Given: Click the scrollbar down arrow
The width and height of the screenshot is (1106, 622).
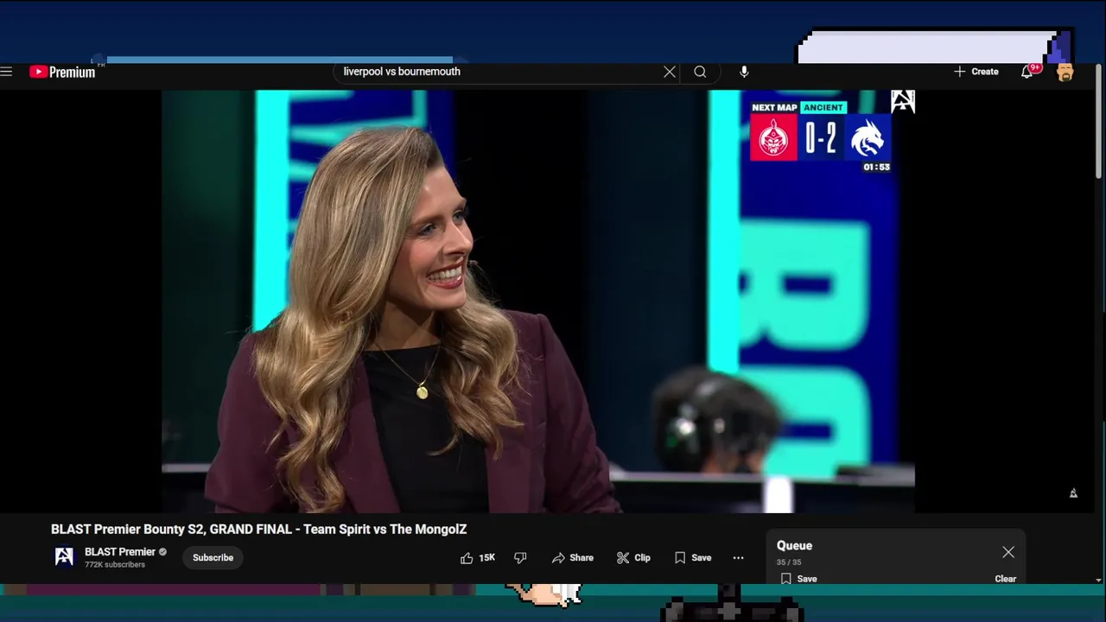Looking at the screenshot, I should [x=1099, y=581].
